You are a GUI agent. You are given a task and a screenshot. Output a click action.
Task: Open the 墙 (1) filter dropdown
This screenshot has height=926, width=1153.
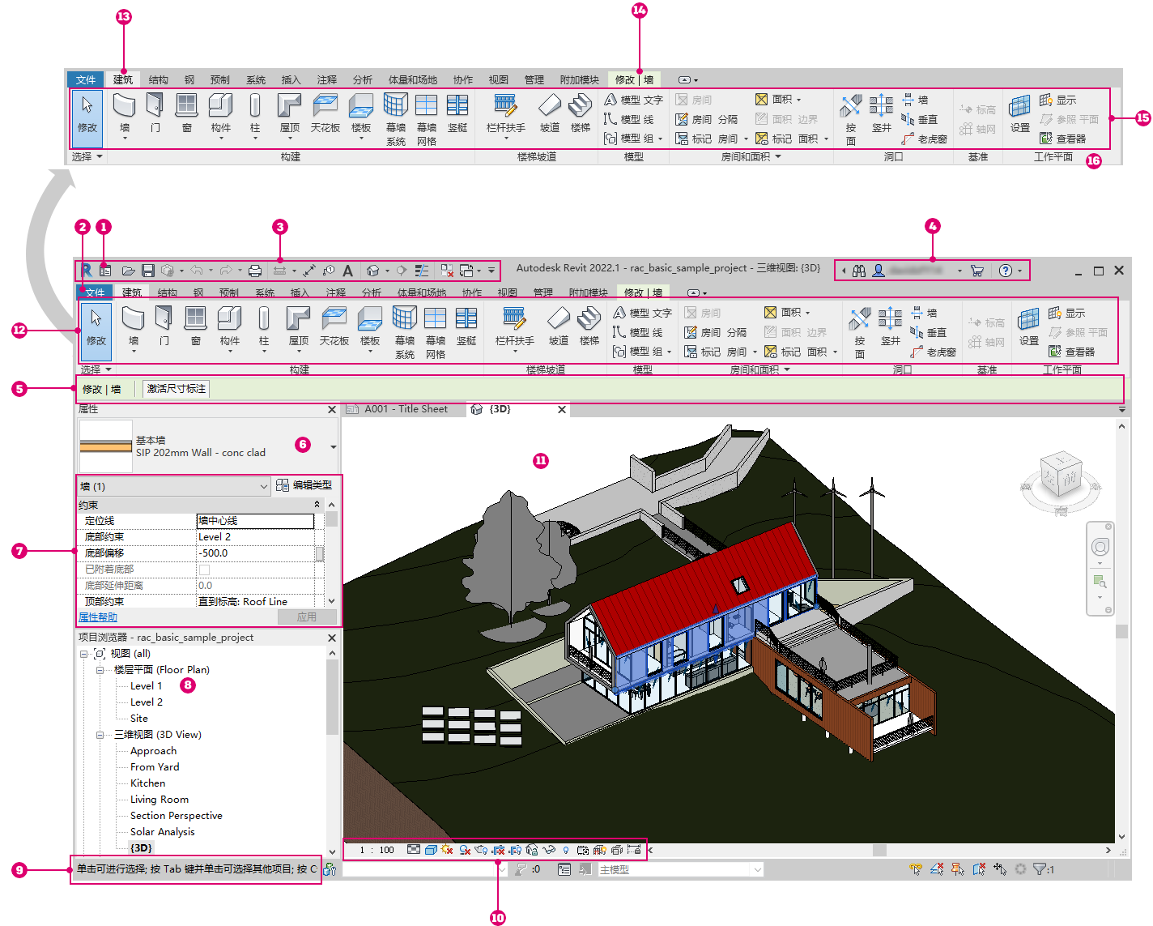coord(174,486)
